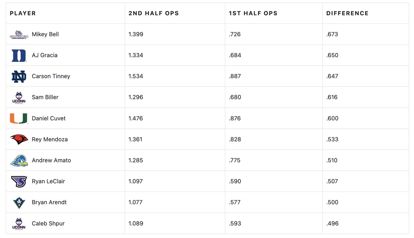Click the Gonzaga logo beside Mikey Bell
The image size is (414, 238).
[x=19, y=34]
